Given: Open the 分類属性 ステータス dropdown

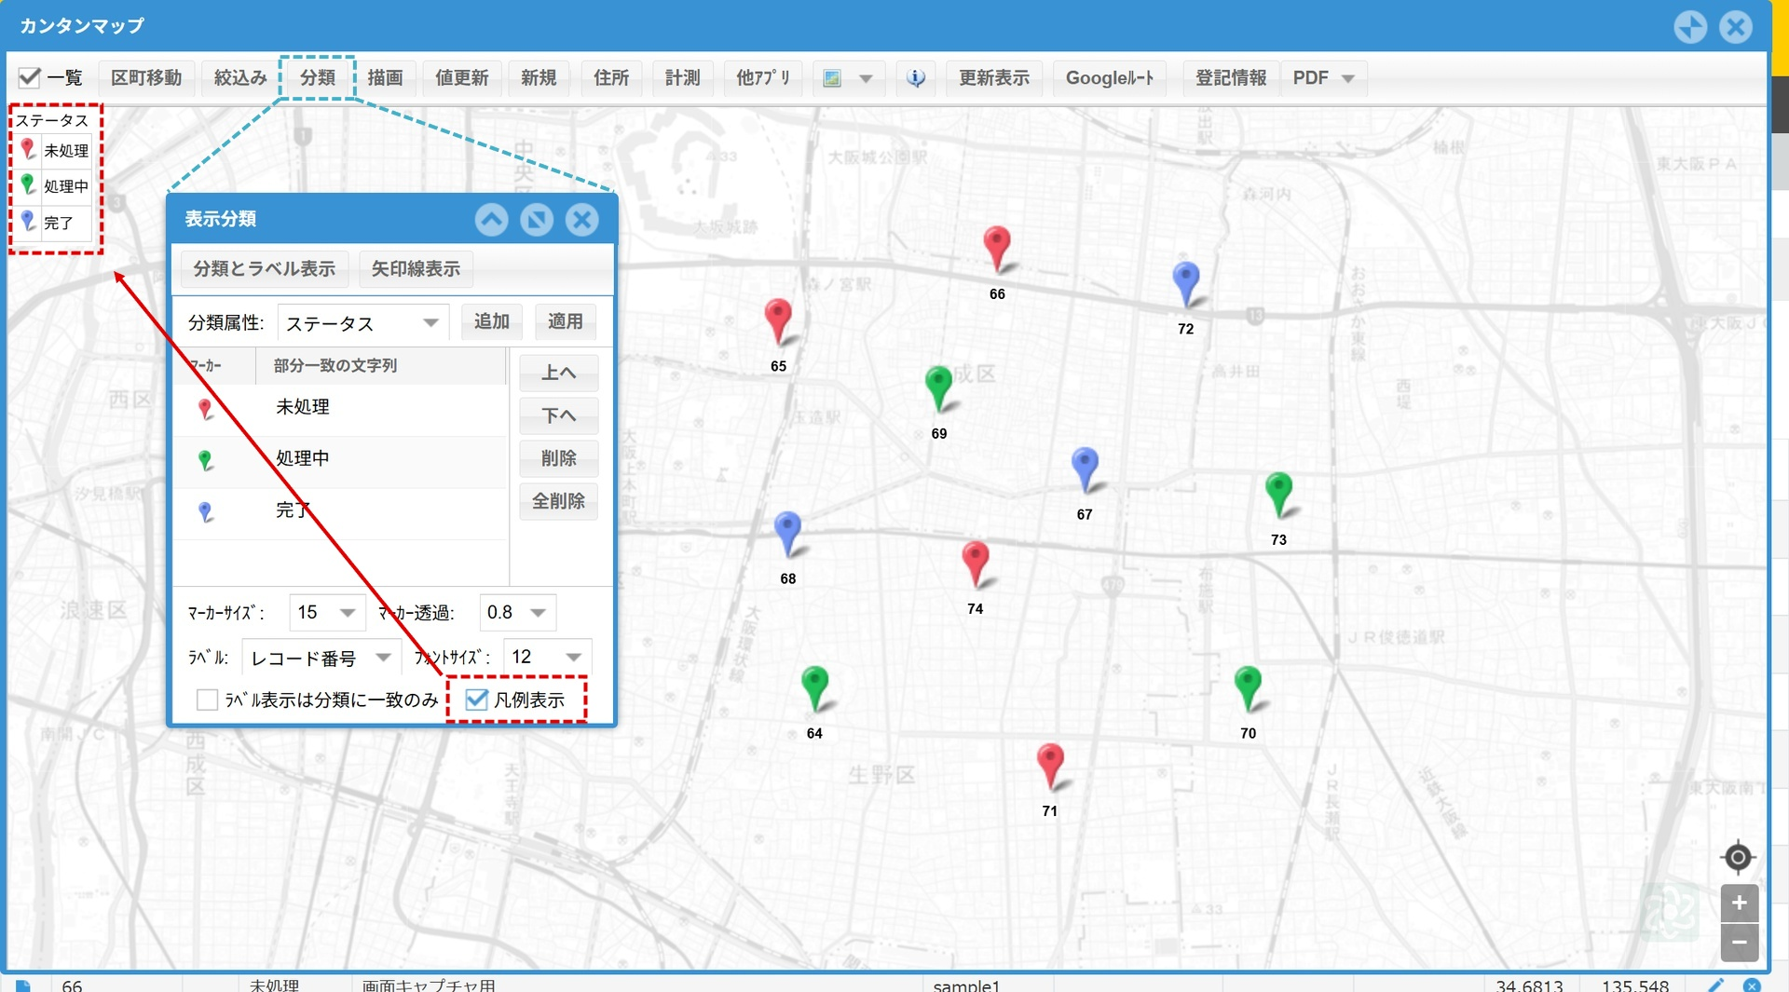Looking at the screenshot, I should [x=363, y=323].
